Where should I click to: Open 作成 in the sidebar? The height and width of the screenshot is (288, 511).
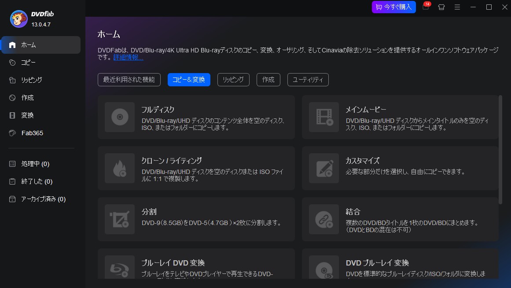tap(41, 98)
